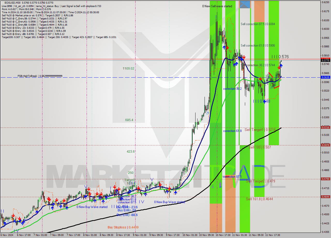Click the '10 Nov 09:30' time axis label

click(206, 235)
